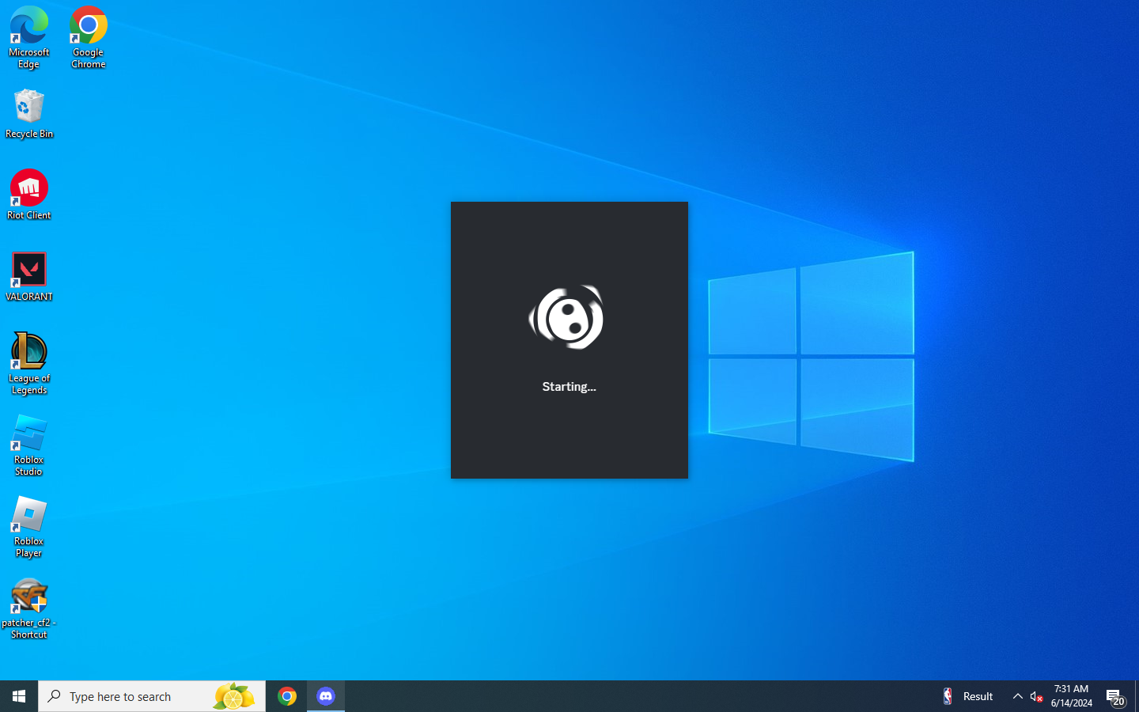Open the Action Center notifications icon

(x=1115, y=696)
